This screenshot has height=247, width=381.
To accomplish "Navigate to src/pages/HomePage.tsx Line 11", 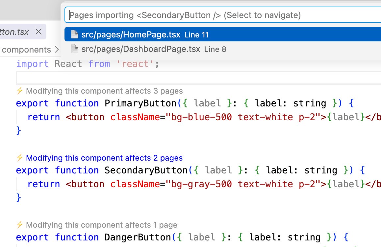I will coord(222,34).
